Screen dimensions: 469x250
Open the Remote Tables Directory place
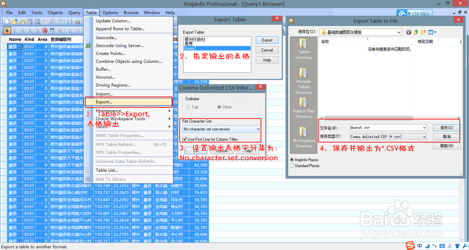coord(303,82)
